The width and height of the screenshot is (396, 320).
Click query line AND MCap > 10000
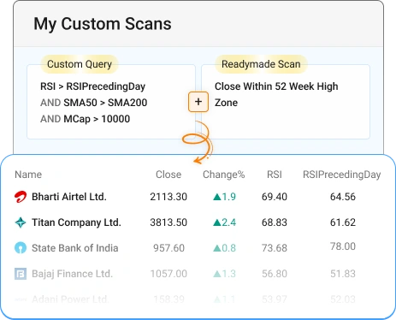(86, 119)
